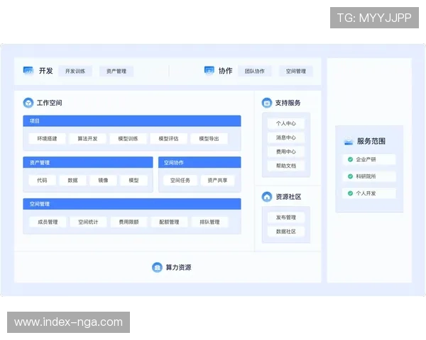Open 数据社区 in 资源社区

(286, 232)
